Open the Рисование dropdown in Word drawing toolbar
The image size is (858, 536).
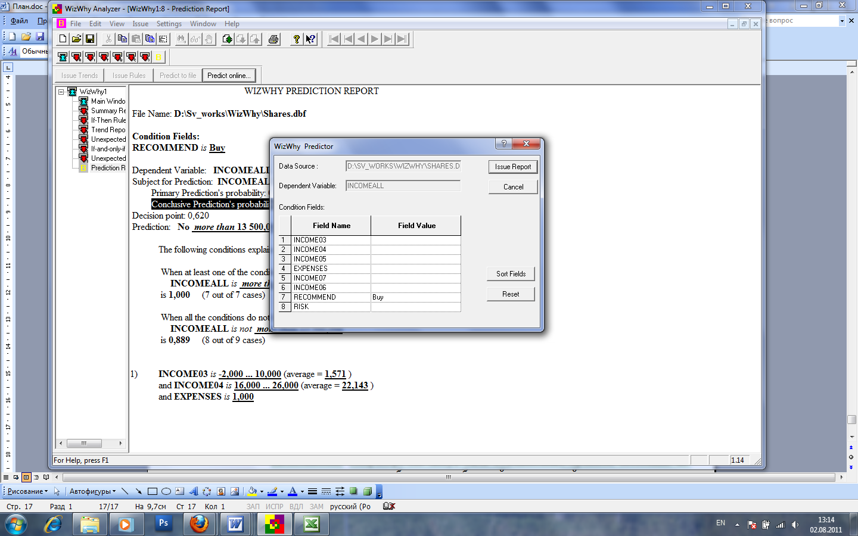click(27, 491)
